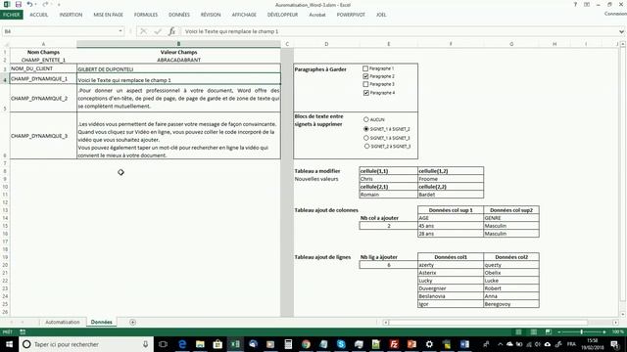Click the Connexion sign-in link
The width and height of the screenshot is (627, 352).
coord(615,14)
